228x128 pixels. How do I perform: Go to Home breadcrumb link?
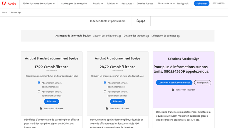(5, 12)
